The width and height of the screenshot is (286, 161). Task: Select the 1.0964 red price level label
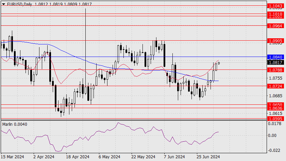[x=275, y=26]
